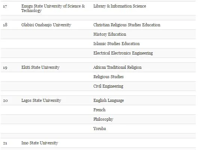Click Islamic Studies Education entry
This screenshot has width=198, height=150.
pyautogui.click(x=116, y=44)
